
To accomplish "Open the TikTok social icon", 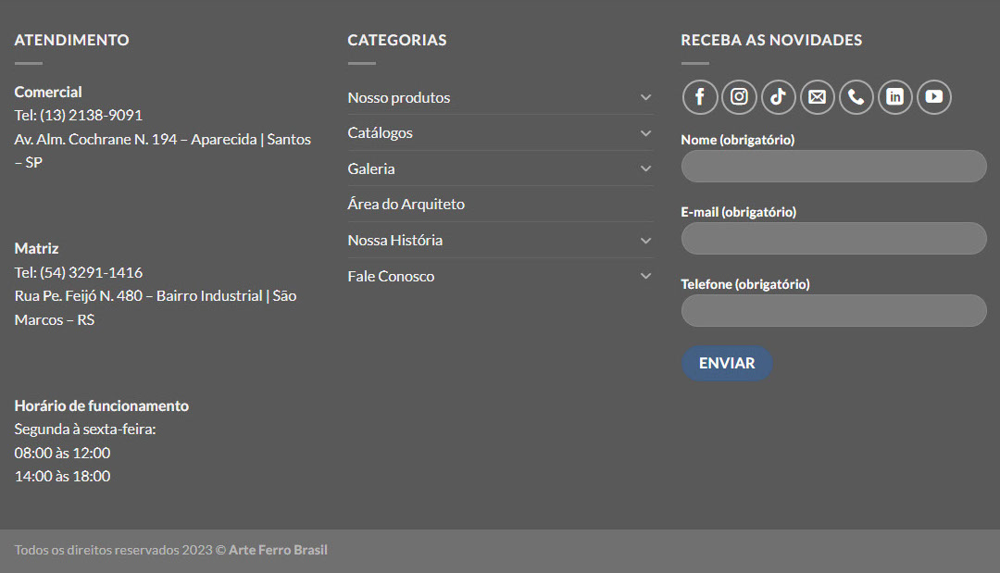I will pos(778,97).
